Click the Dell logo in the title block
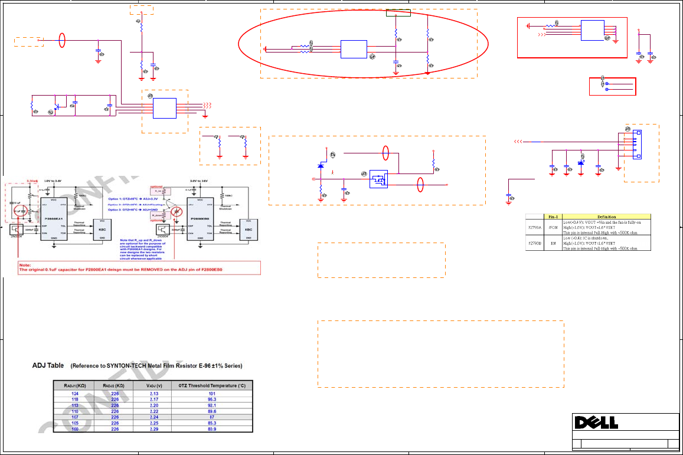Image resolution: width=683 pixels, height=455 pixels. (x=596, y=423)
